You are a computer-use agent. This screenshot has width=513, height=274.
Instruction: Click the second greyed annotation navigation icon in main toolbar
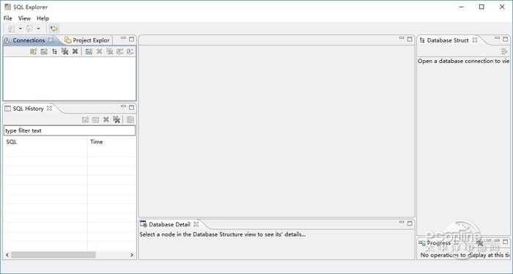coord(29,29)
